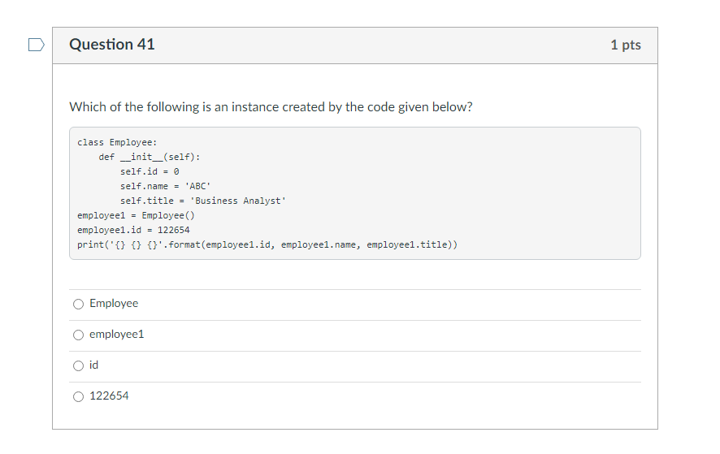
Task: Mark the 122654 radio option
Action: point(78,396)
